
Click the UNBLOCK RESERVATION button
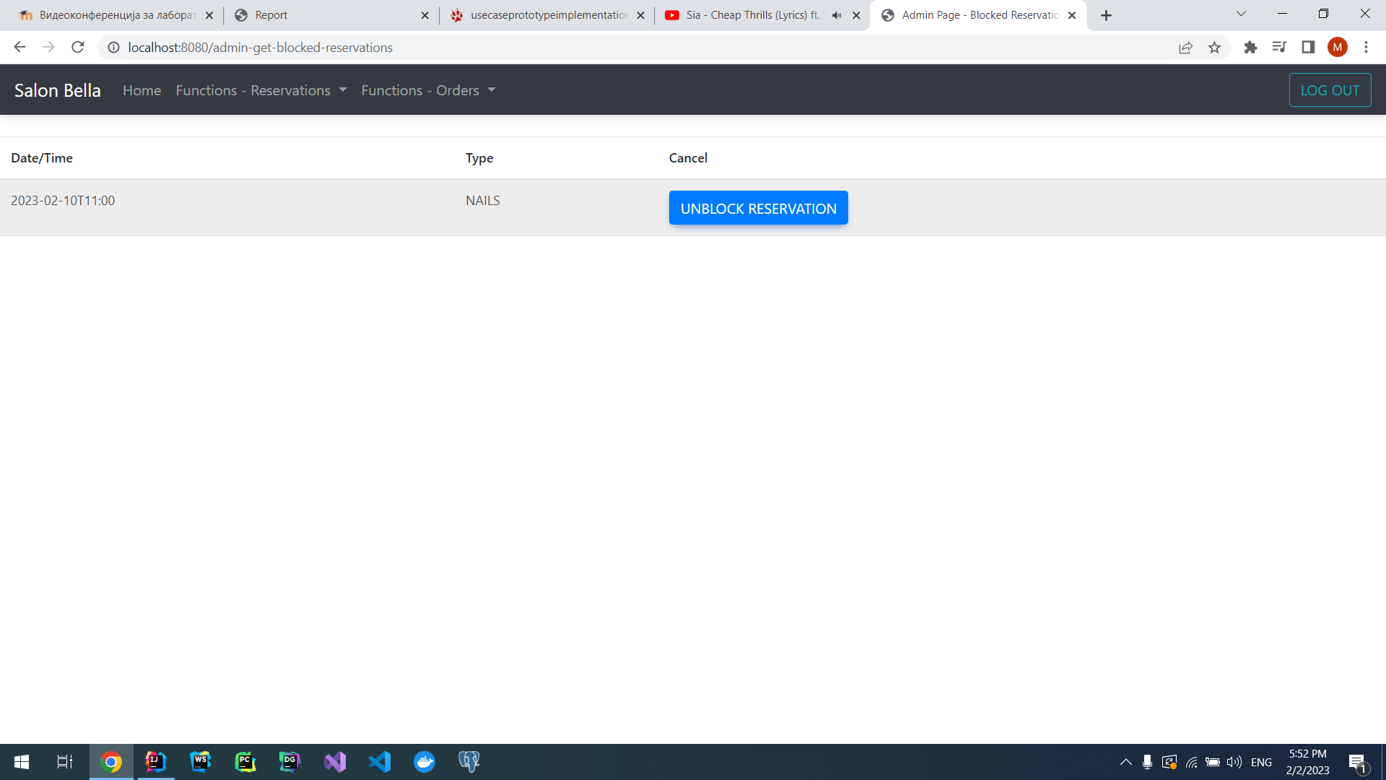point(758,208)
